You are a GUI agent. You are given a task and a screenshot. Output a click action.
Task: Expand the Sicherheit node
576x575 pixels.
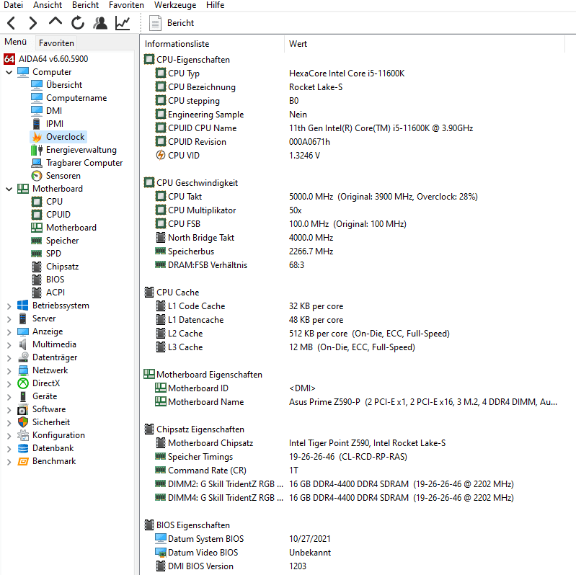click(9, 423)
